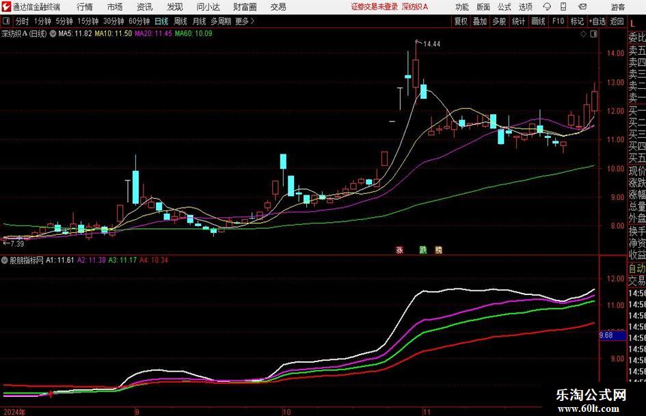Click the 统计 statistics button
The width and height of the screenshot is (646, 416).
pyautogui.click(x=518, y=21)
